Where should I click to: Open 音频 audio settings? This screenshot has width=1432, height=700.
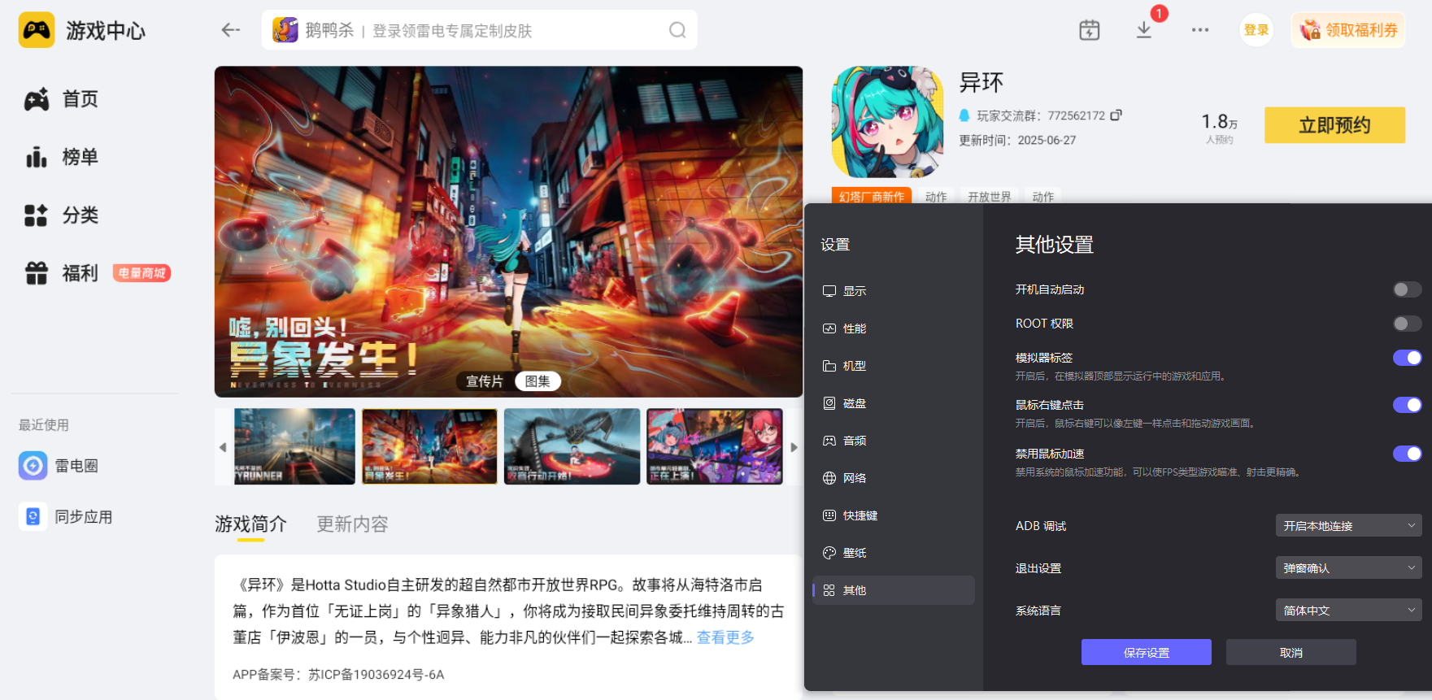[x=894, y=441]
